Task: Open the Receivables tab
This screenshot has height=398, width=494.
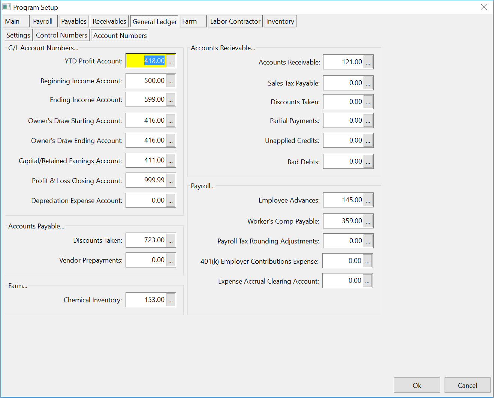Action: point(109,21)
